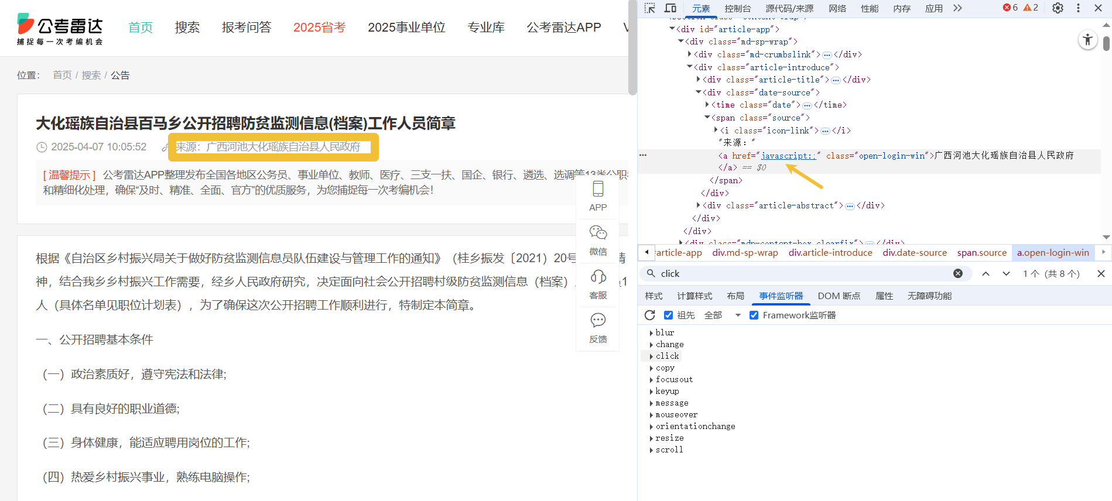Toggle device toolbar emulation icon
1112x501 pixels.
[670, 8]
